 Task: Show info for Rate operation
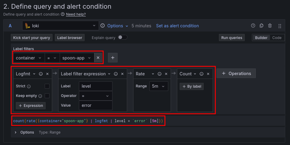point(160,74)
